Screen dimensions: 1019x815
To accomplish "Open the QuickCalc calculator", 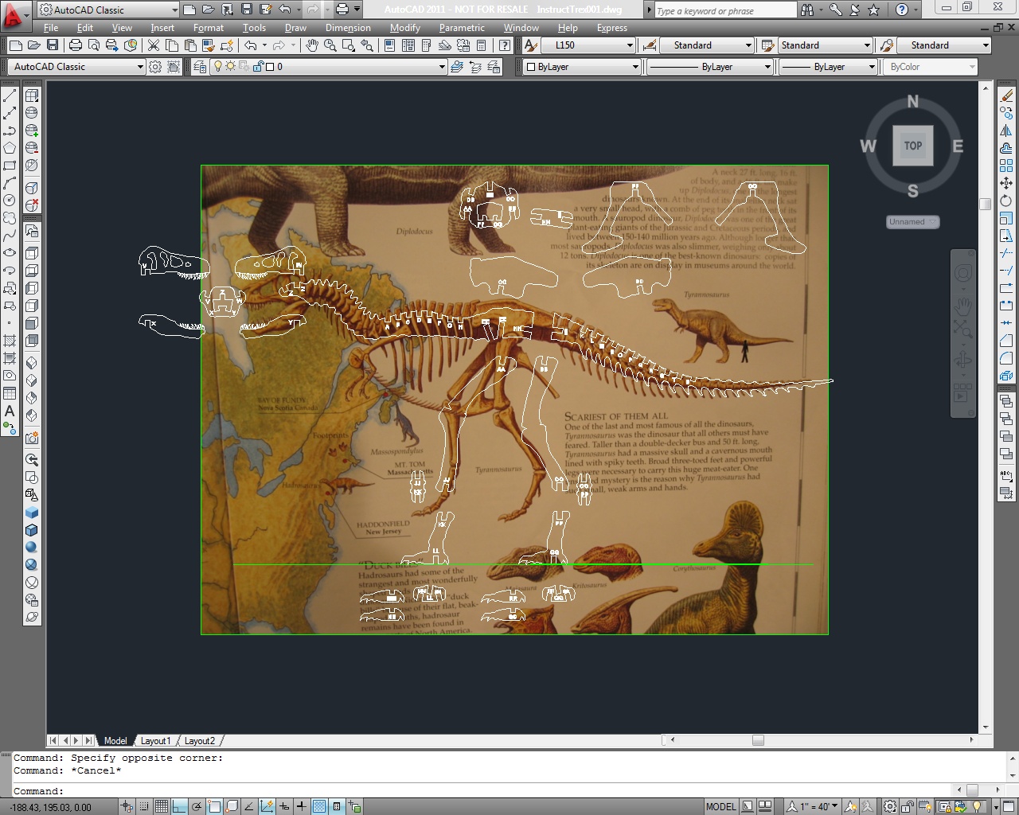I will (x=482, y=45).
